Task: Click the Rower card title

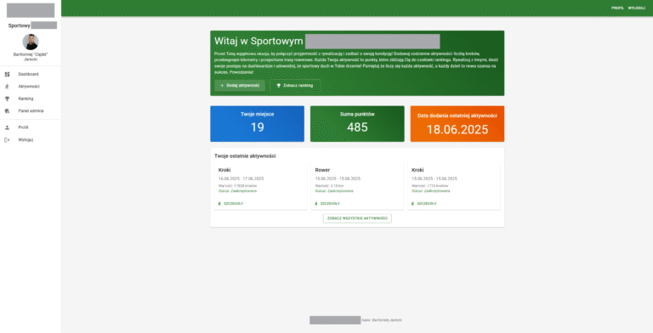Action: tap(322, 170)
